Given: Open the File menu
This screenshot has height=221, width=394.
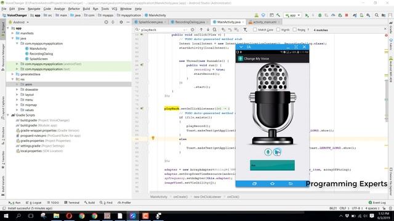Looking at the screenshot, I should [x=4, y=9].
